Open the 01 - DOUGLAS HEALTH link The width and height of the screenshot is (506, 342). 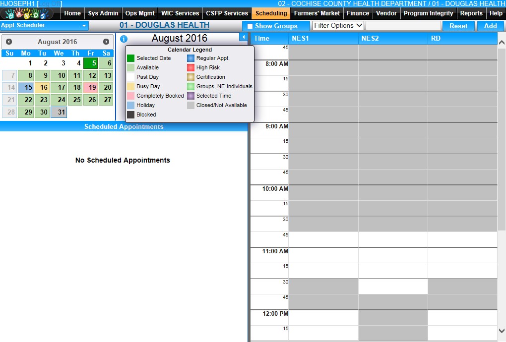pos(164,25)
